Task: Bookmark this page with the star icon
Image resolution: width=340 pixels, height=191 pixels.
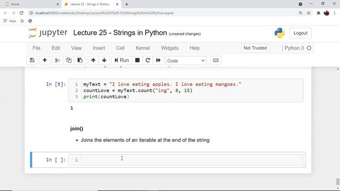Action: click(x=309, y=13)
